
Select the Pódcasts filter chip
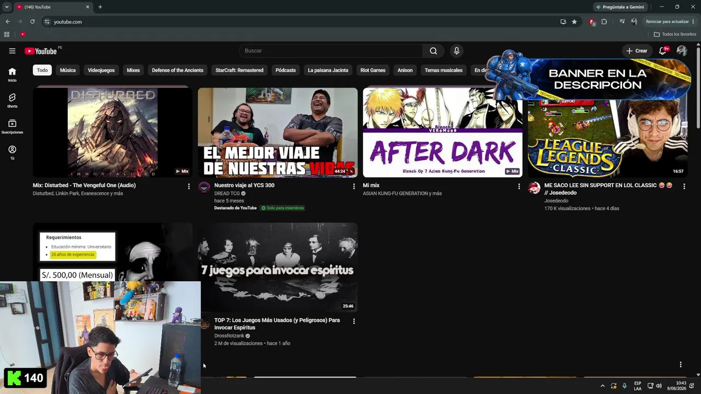(285, 70)
